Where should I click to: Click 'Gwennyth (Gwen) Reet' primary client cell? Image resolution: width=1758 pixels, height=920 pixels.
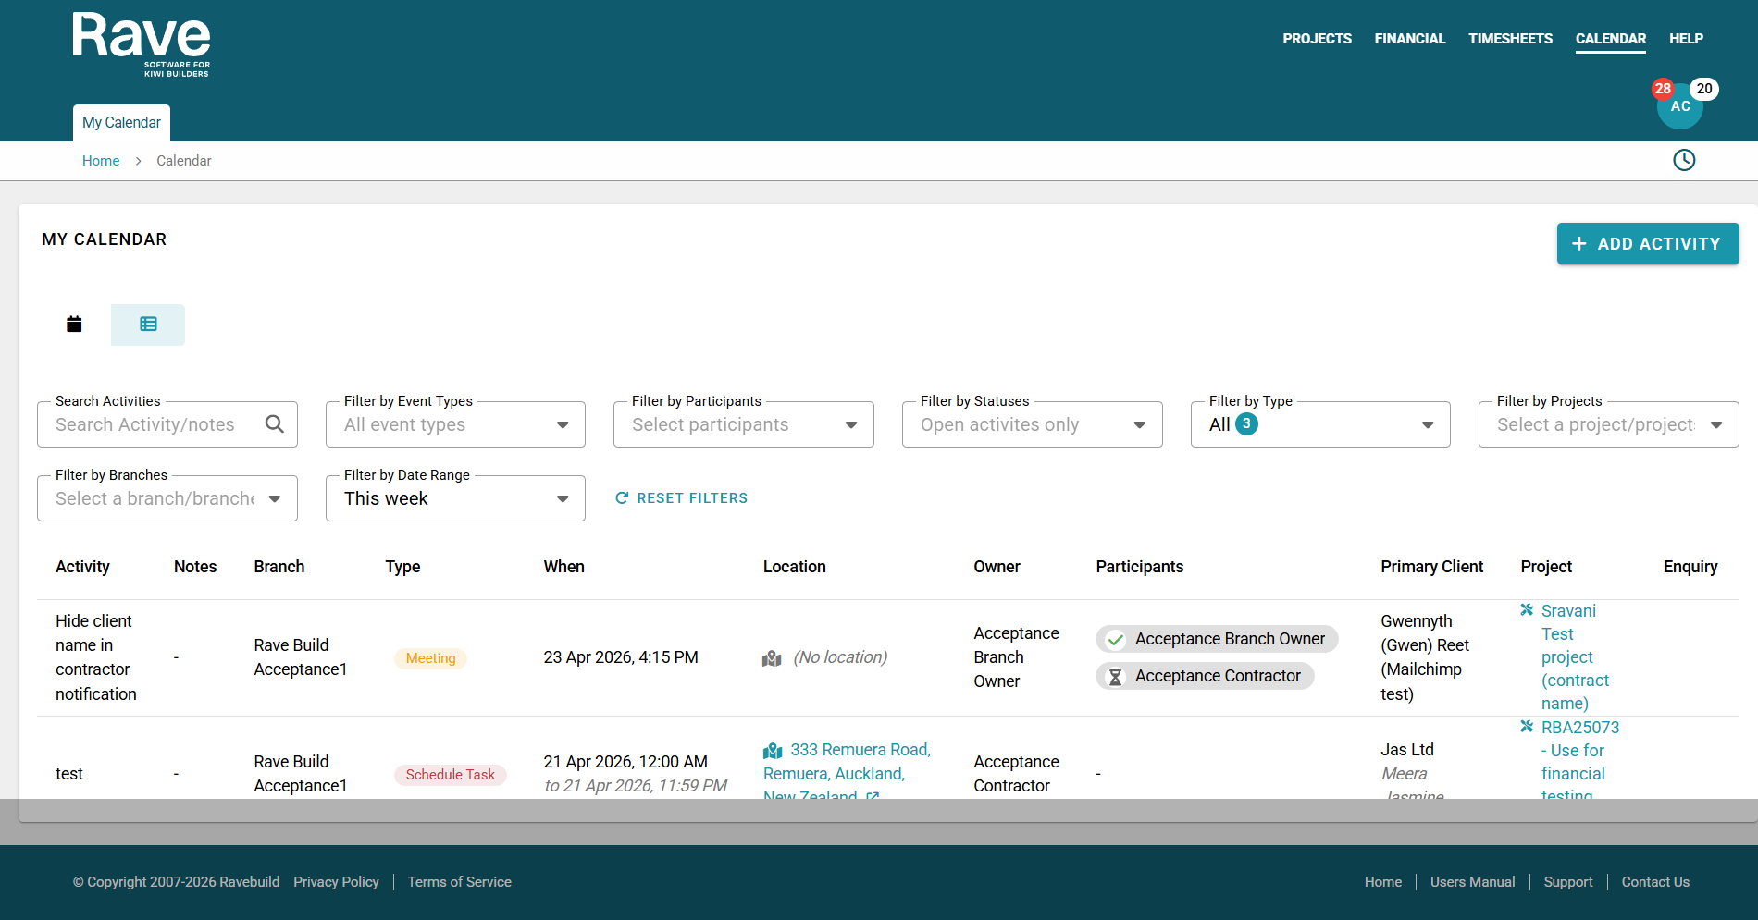1425,657
